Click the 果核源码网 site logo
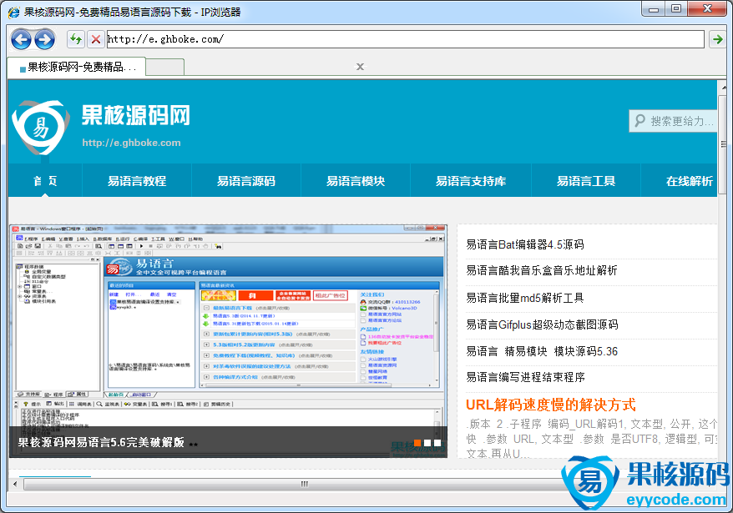 pyautogui.click(x=41, y=127)
